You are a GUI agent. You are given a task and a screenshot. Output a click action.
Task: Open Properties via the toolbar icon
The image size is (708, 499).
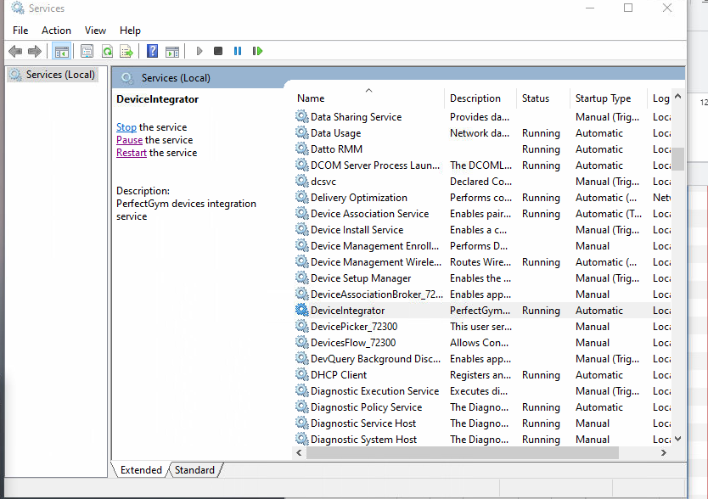(x=87, y=51)
